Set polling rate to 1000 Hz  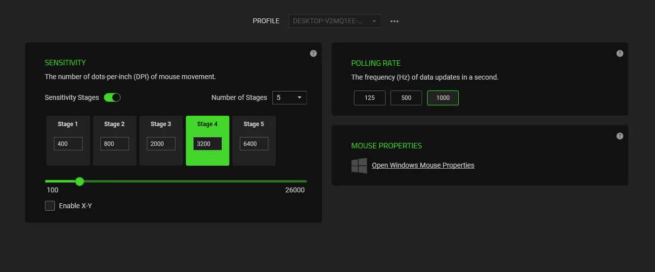(x=443, y=98)
